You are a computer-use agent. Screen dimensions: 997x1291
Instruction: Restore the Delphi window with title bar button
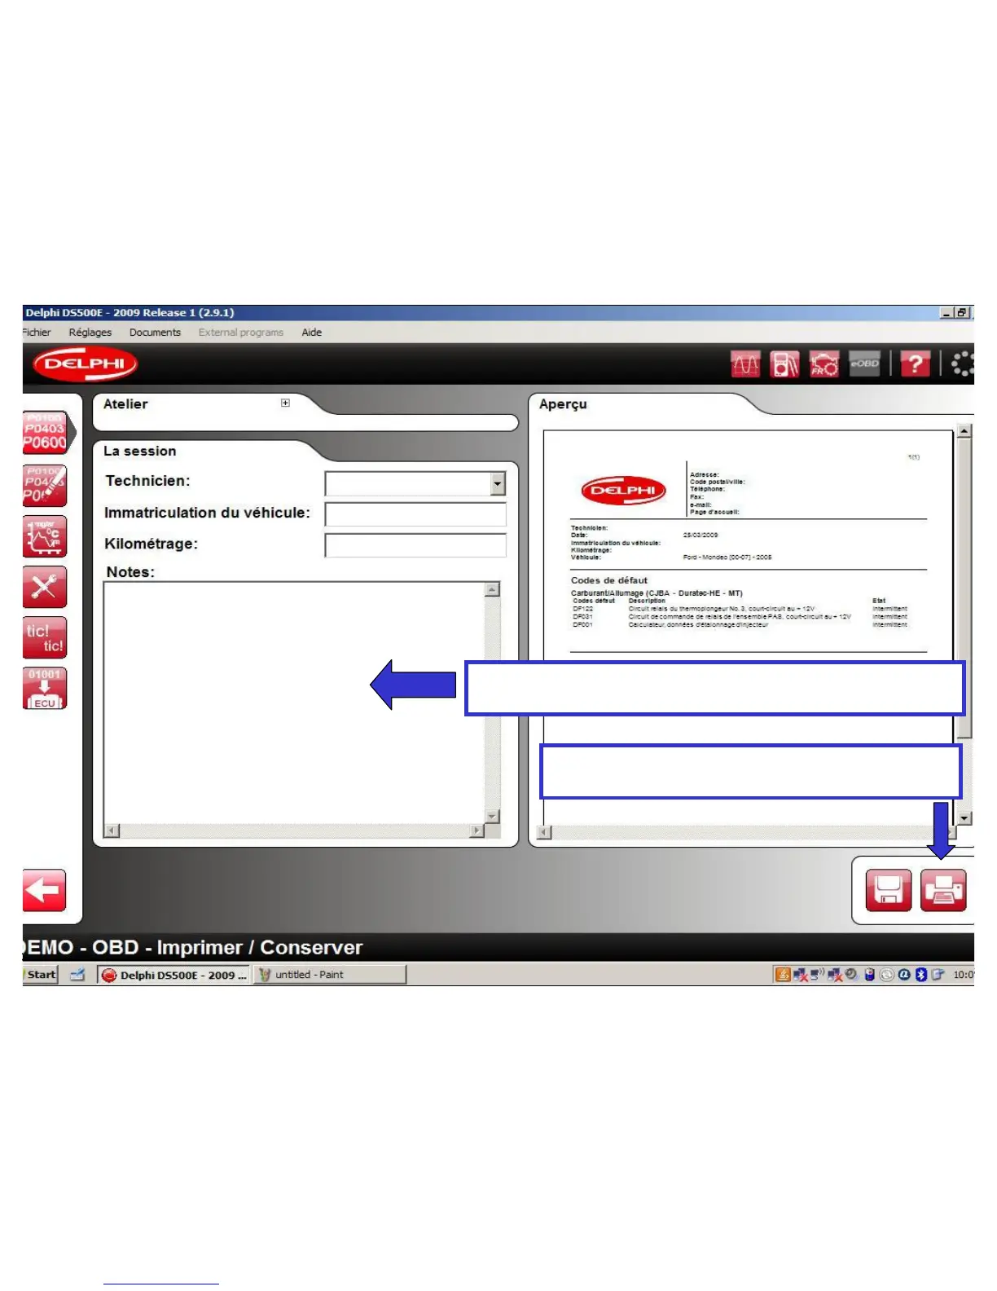[x=962, y=313]
